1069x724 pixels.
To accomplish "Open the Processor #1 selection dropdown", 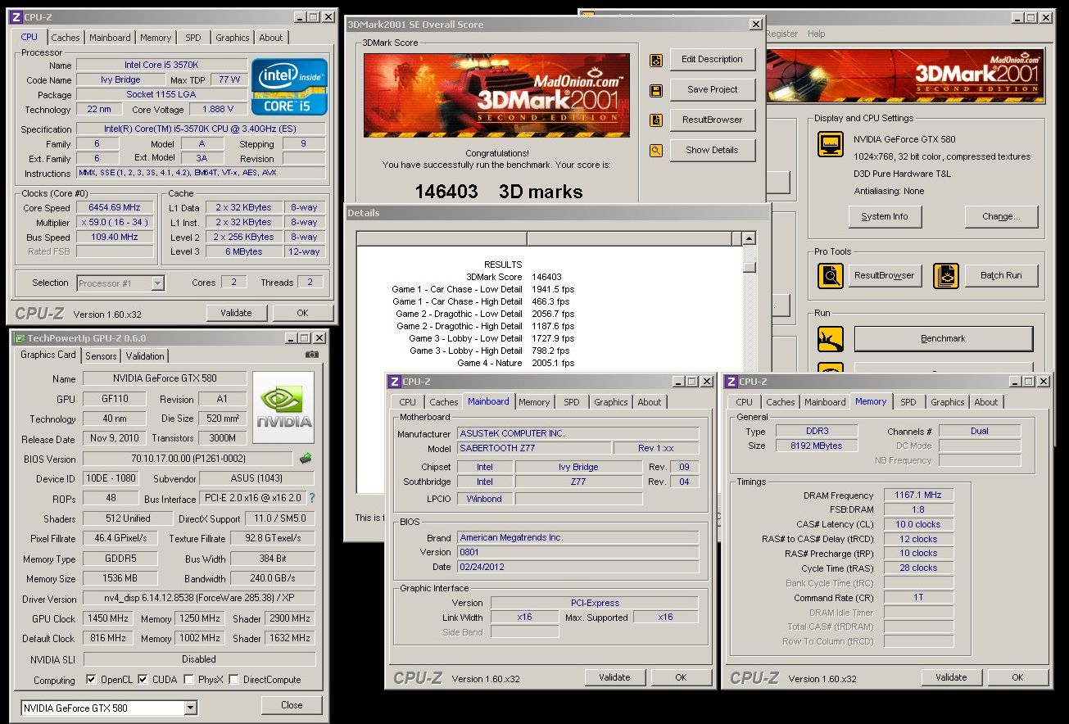I will pyautogui.click(x=158, y=283).
